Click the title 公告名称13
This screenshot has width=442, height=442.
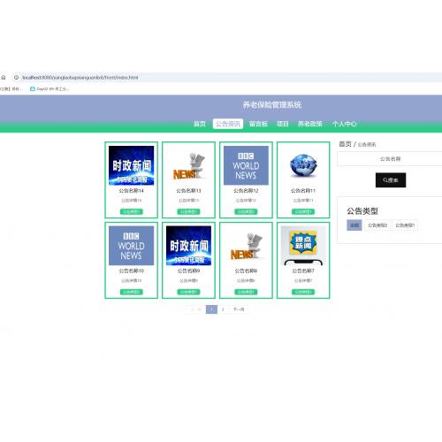tap(188, 191)
